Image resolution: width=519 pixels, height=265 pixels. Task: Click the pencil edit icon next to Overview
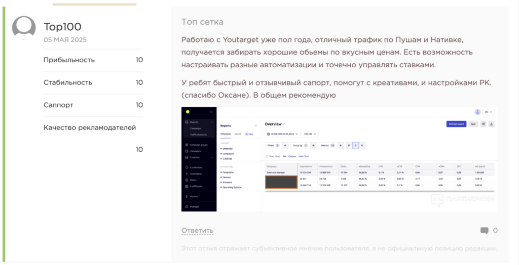pyautogui.click(x=284, y=124)
